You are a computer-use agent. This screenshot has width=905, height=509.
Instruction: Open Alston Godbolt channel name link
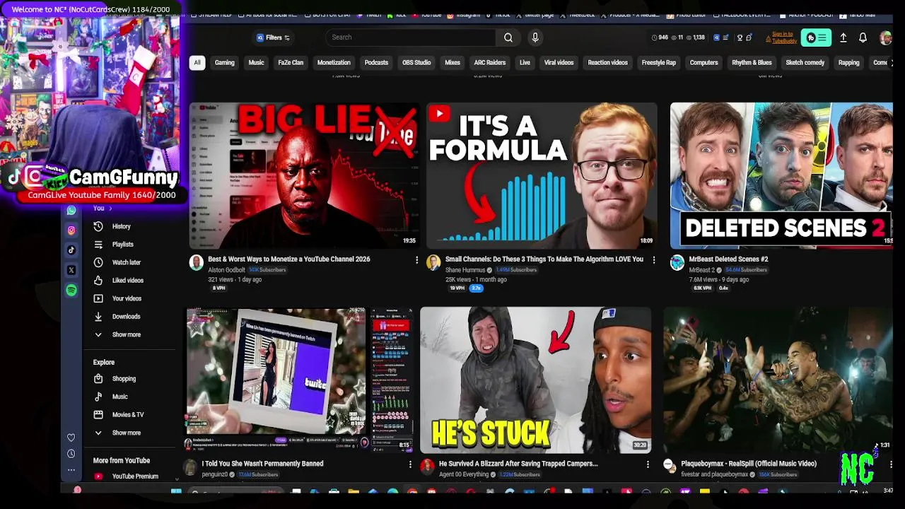(x=226, y=270)
